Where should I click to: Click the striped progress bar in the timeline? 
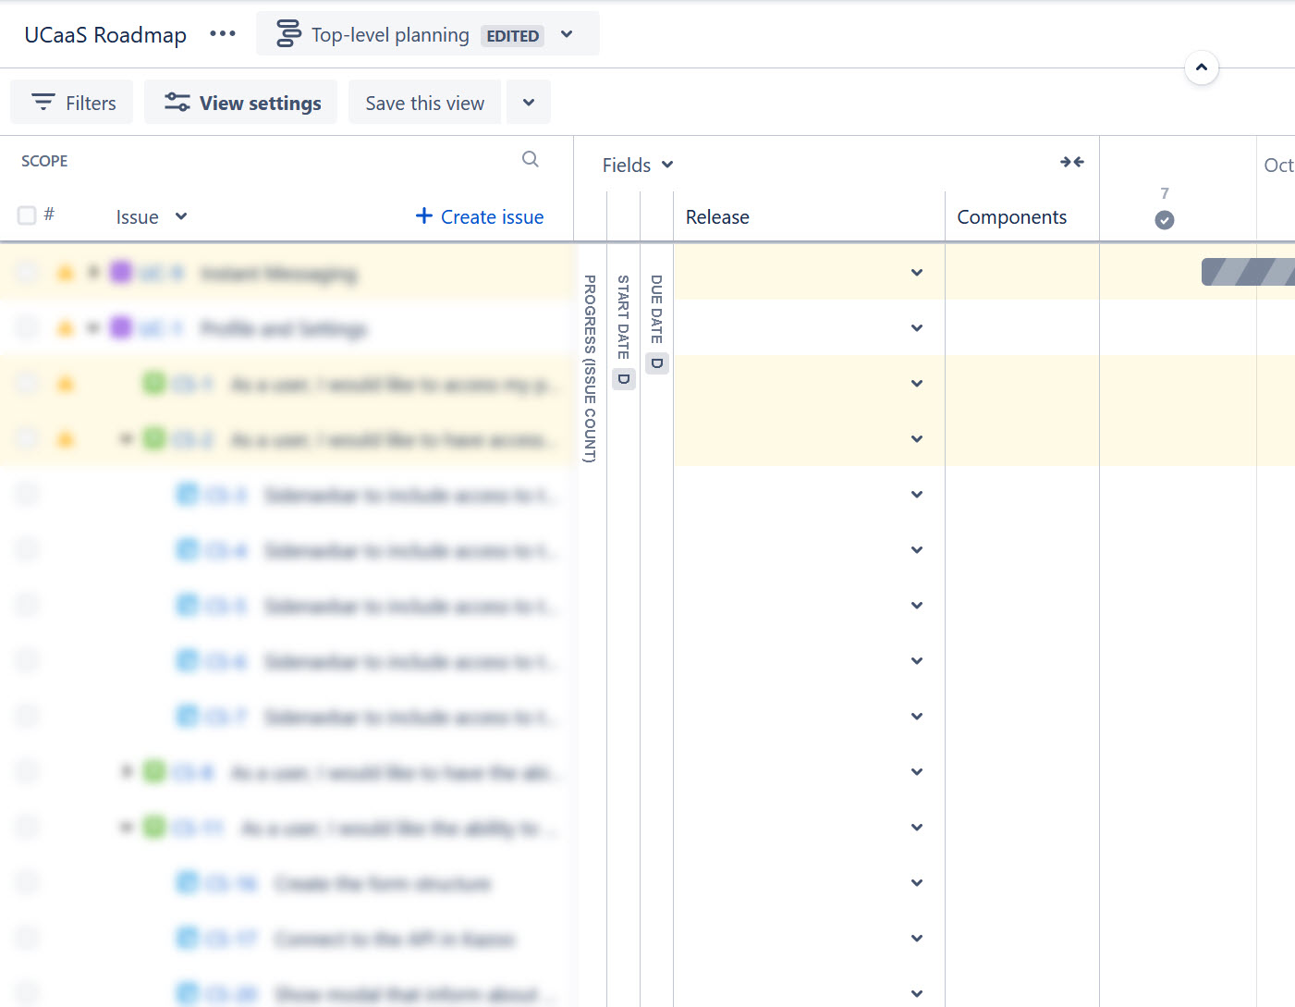(1248, 271)
